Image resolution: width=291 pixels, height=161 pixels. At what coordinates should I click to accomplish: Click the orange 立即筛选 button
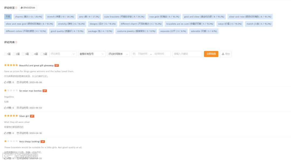(x=211, y=54)
